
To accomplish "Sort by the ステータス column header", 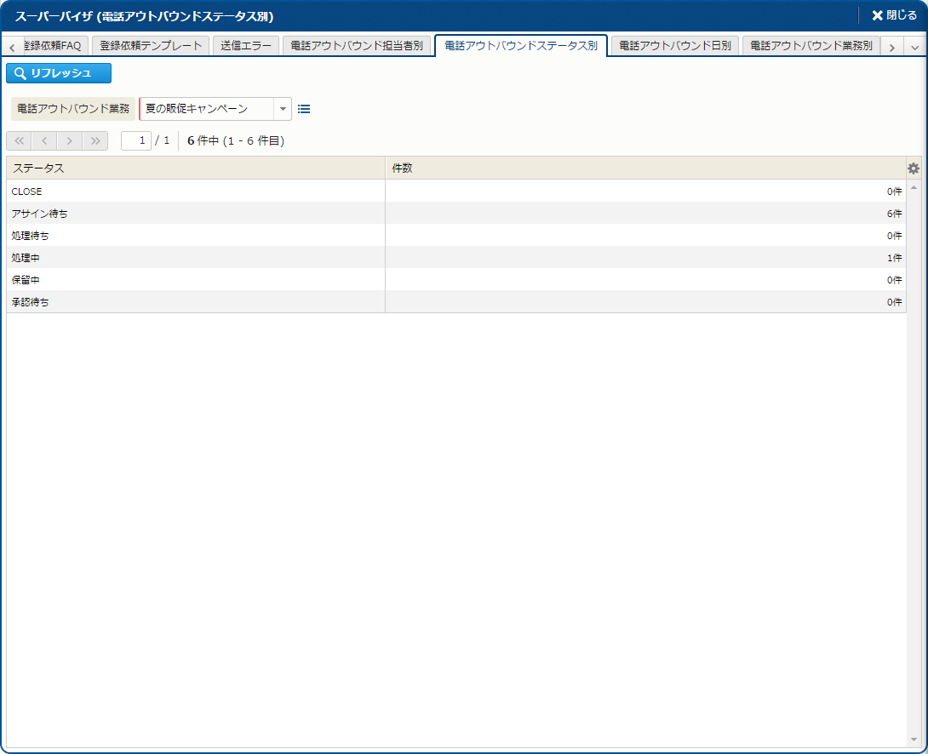I will [196, 169].
